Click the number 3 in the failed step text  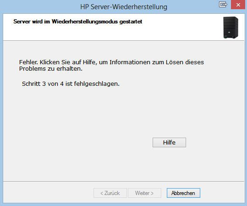point(44,84)
